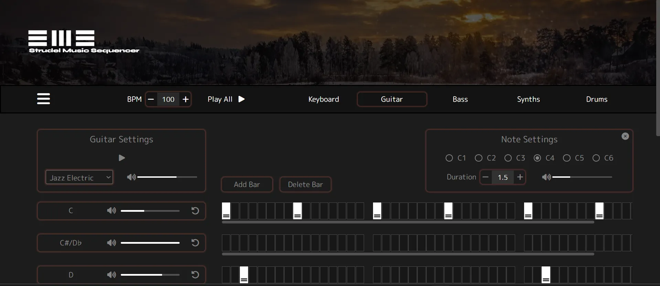Open the Jazz Electric guitar type dropdown
Screen dimensions: 660x286
coord(79,177)
